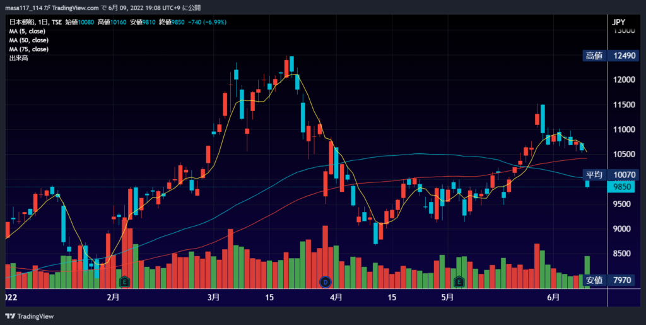Viewport: 646px width, 325px height.
Task: Click the 出来高 volume indicator label
Action: click(x=18, y=58)
